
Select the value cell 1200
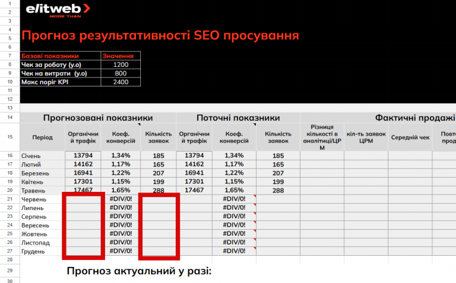[x=121, y=65]
